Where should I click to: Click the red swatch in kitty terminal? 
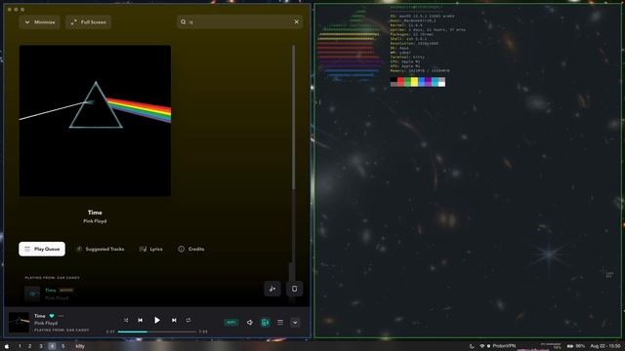point(400,82)
